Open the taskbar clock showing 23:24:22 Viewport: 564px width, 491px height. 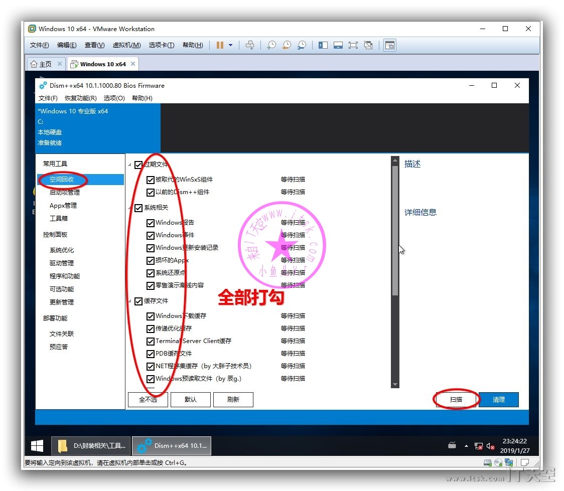[515, 446]
